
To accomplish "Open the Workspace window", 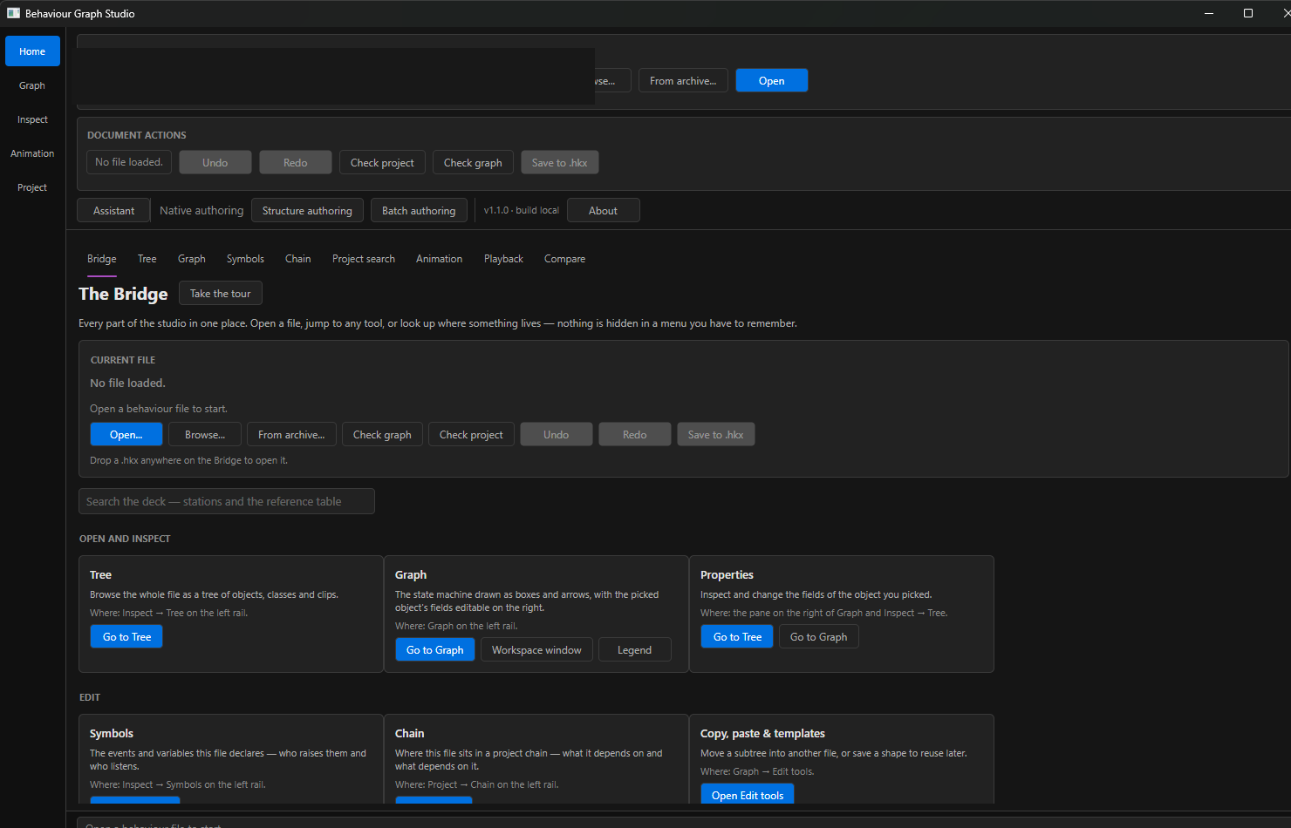I will [536, 650].
